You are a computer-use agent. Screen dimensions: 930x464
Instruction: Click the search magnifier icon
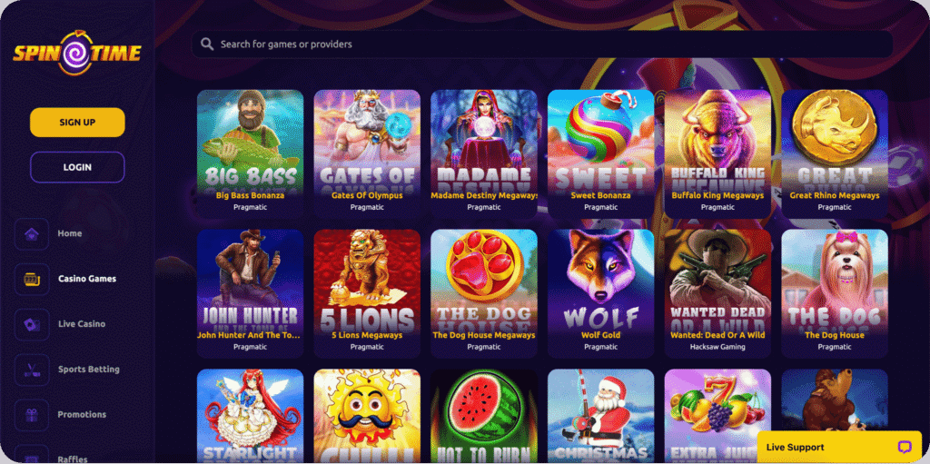207,44
